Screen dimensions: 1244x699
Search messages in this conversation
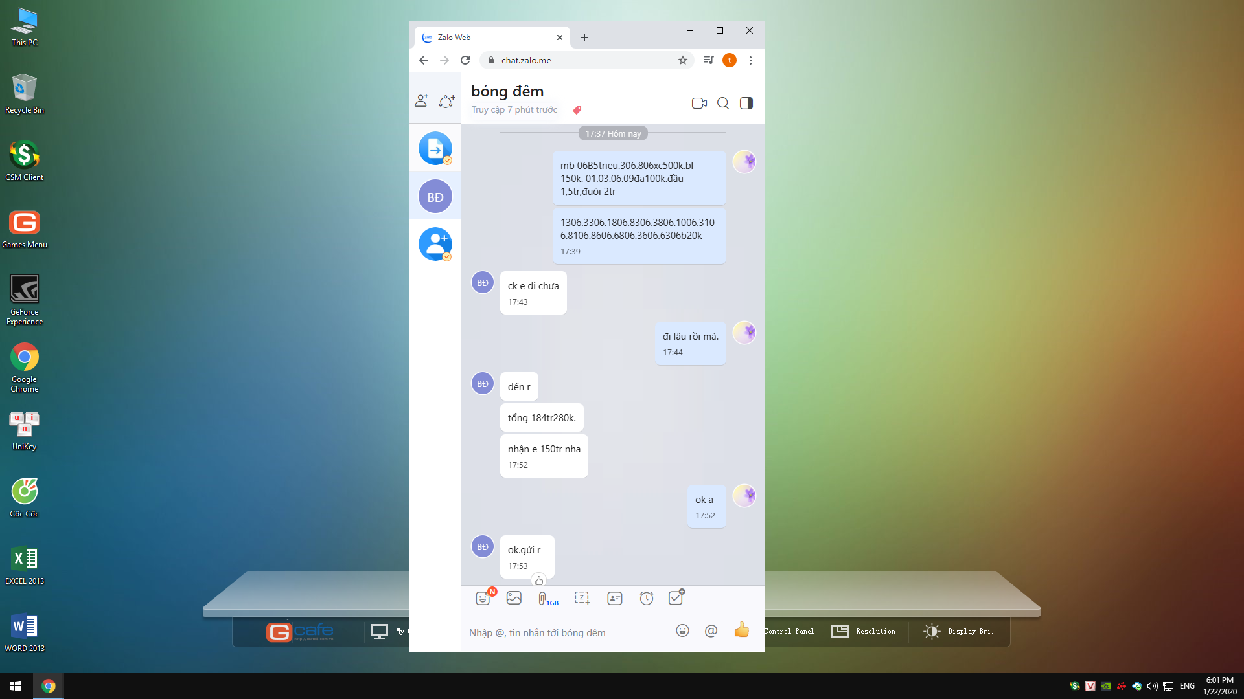[723, 104]
